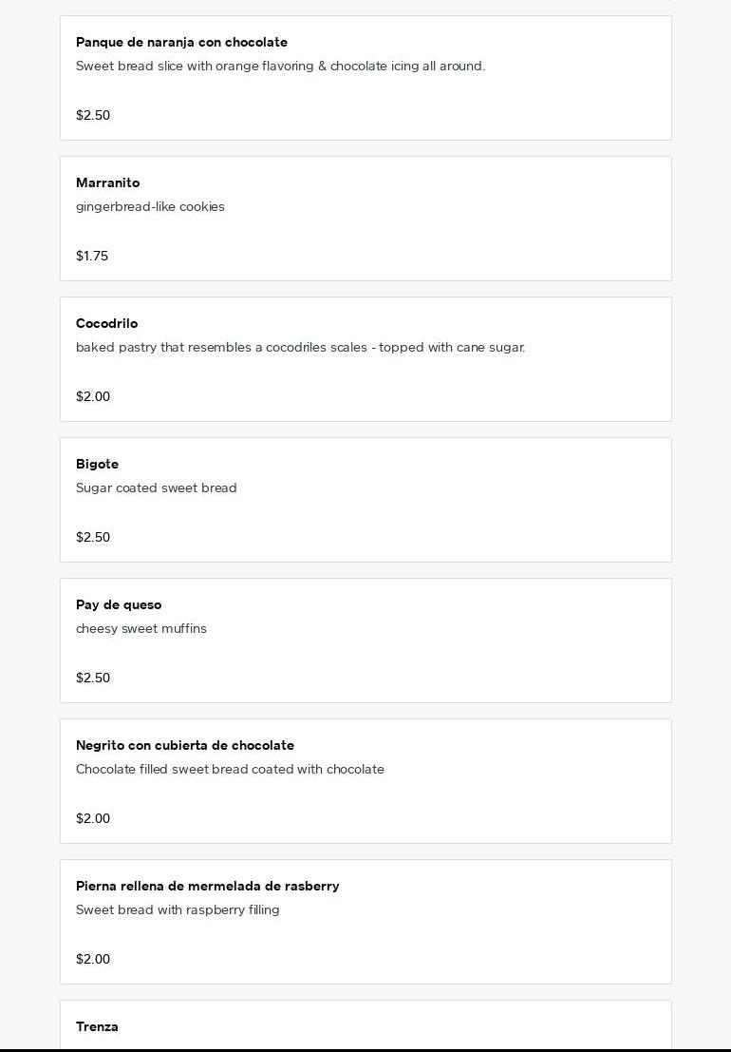
Task: Open Pierna rellena de mermelada de rasberry
Action: pos(365,922)
